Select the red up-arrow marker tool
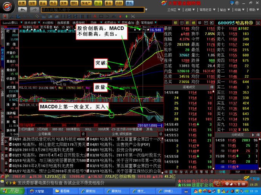The height and width of the screenshot is (195, 261). pyautogui.click(x=120, y=17)
